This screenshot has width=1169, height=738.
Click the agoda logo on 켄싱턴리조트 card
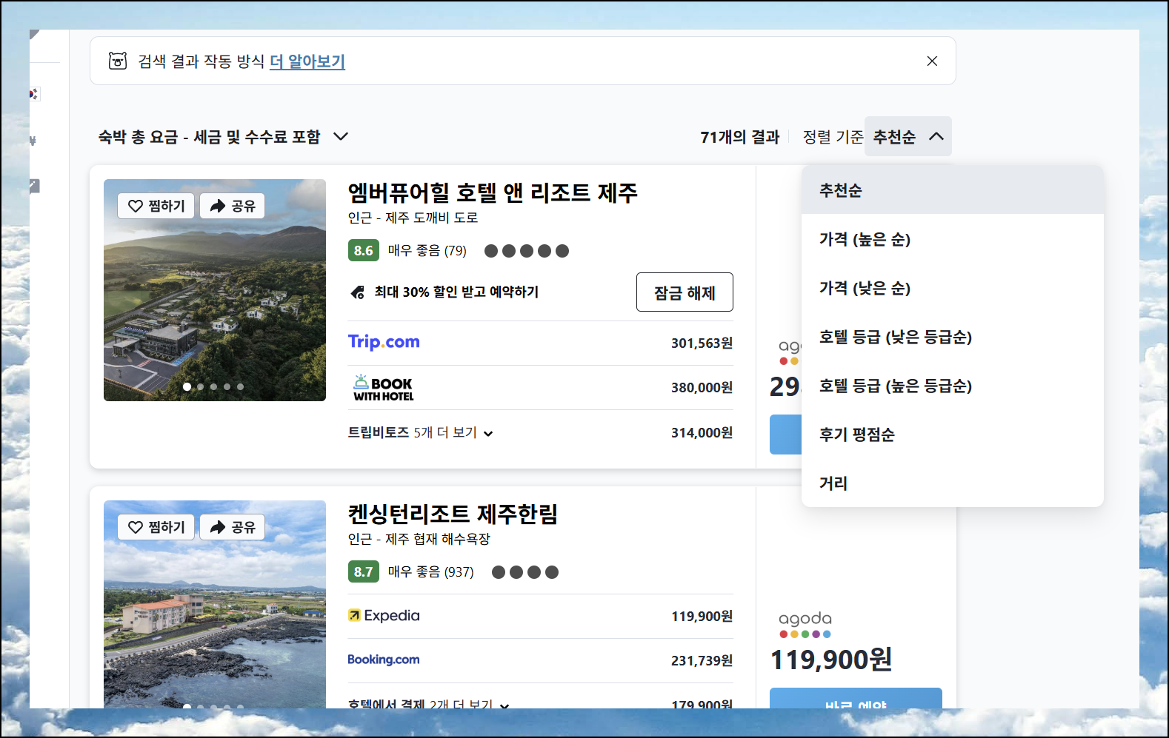805,623
